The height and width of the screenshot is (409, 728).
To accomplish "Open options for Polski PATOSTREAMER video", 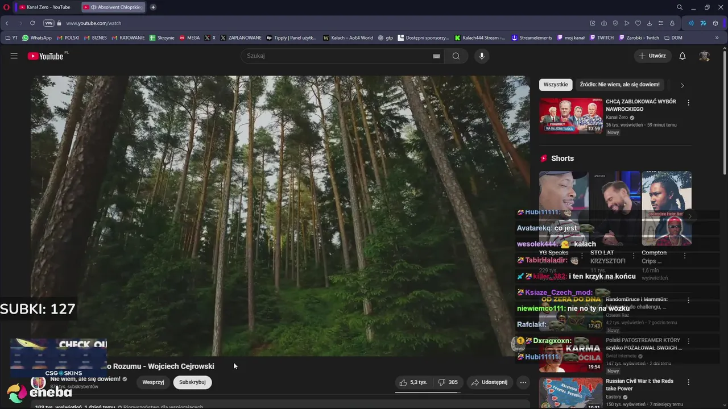I will (x=688, y=341).
